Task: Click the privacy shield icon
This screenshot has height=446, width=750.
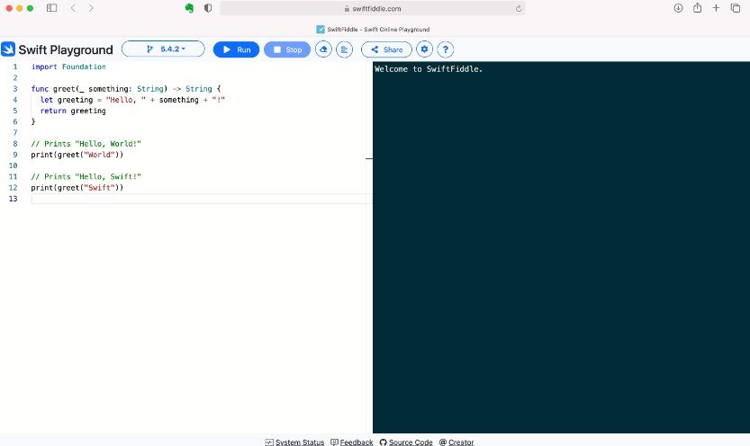Action: coord(208,8)
